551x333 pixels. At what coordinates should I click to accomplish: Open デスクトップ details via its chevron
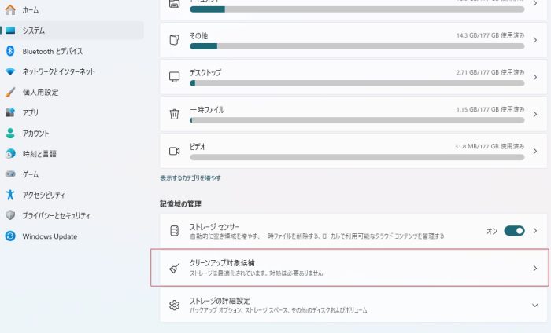coord(534,77)
